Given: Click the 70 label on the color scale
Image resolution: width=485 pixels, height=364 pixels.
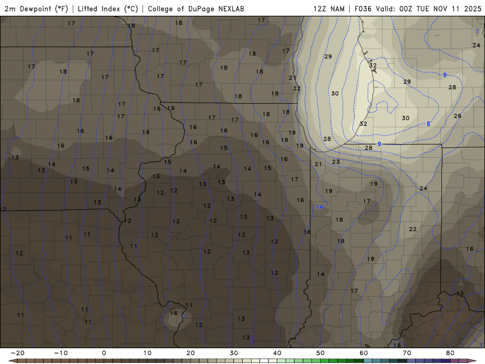Looking at the screenshot, I should click(x=407, y=353).
